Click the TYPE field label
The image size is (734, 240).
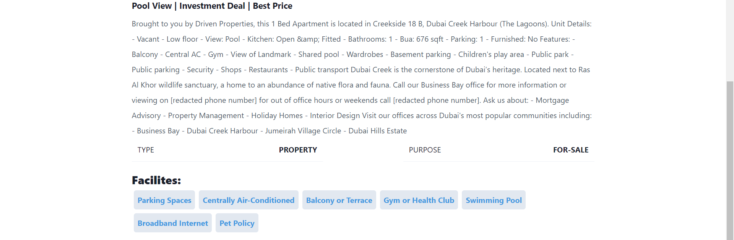(146, 150)
